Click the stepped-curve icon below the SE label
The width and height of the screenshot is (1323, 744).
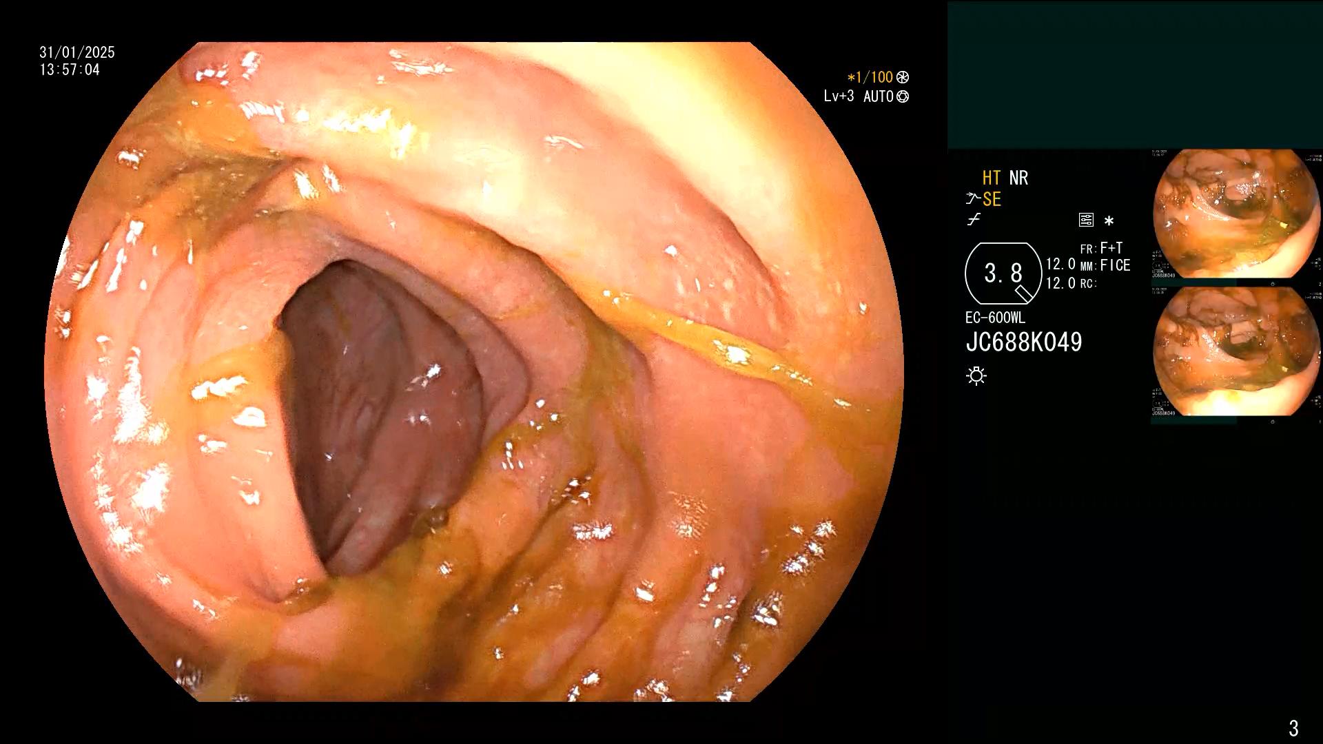973,220
